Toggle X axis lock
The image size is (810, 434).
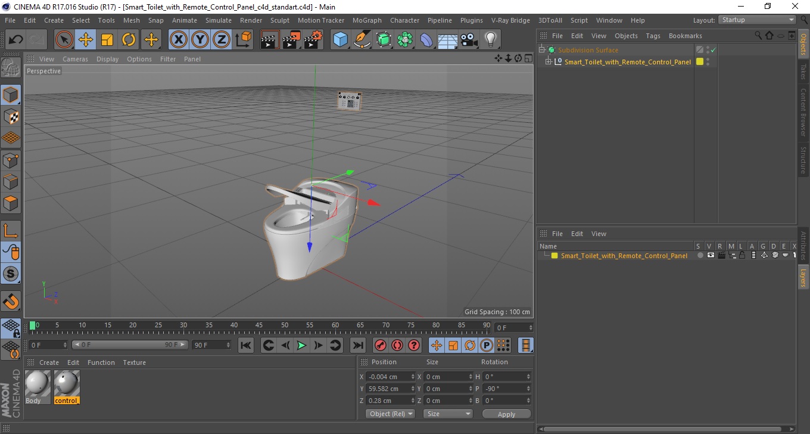tap(179, 40)
